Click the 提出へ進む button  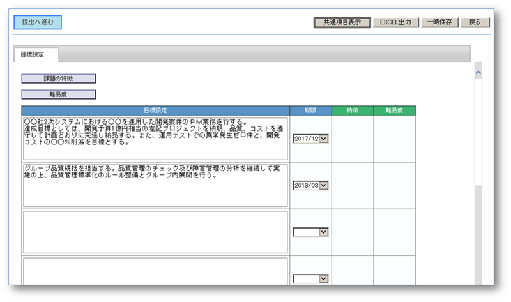click(38, 22)
